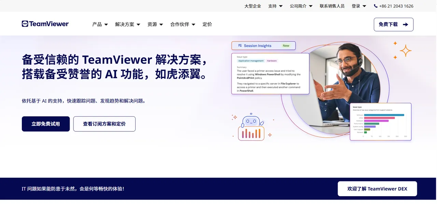Expand the 支持 dropdown arrow
437x204 pixels.
(281, 6)
